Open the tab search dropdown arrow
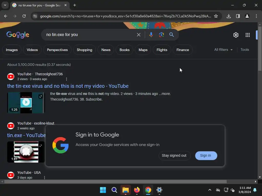262x196 pixels. pos(5,5)
